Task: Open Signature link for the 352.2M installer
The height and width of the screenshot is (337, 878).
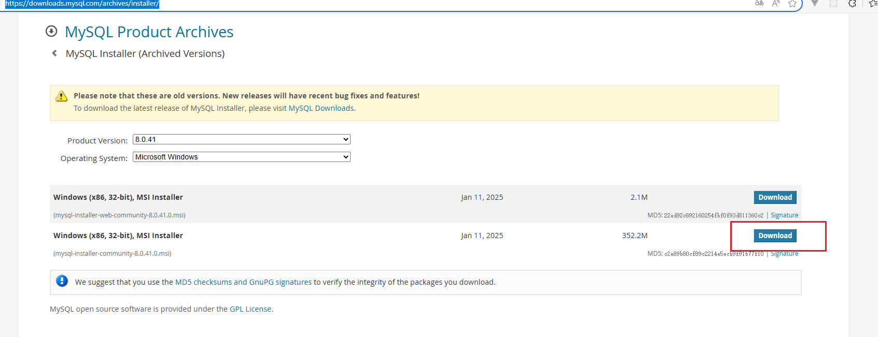Action: pyautogui.click(x=784, y=254)
